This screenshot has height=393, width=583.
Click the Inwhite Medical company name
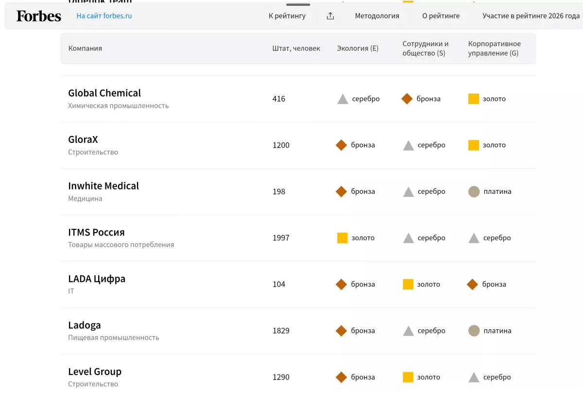tap(103, 186)
